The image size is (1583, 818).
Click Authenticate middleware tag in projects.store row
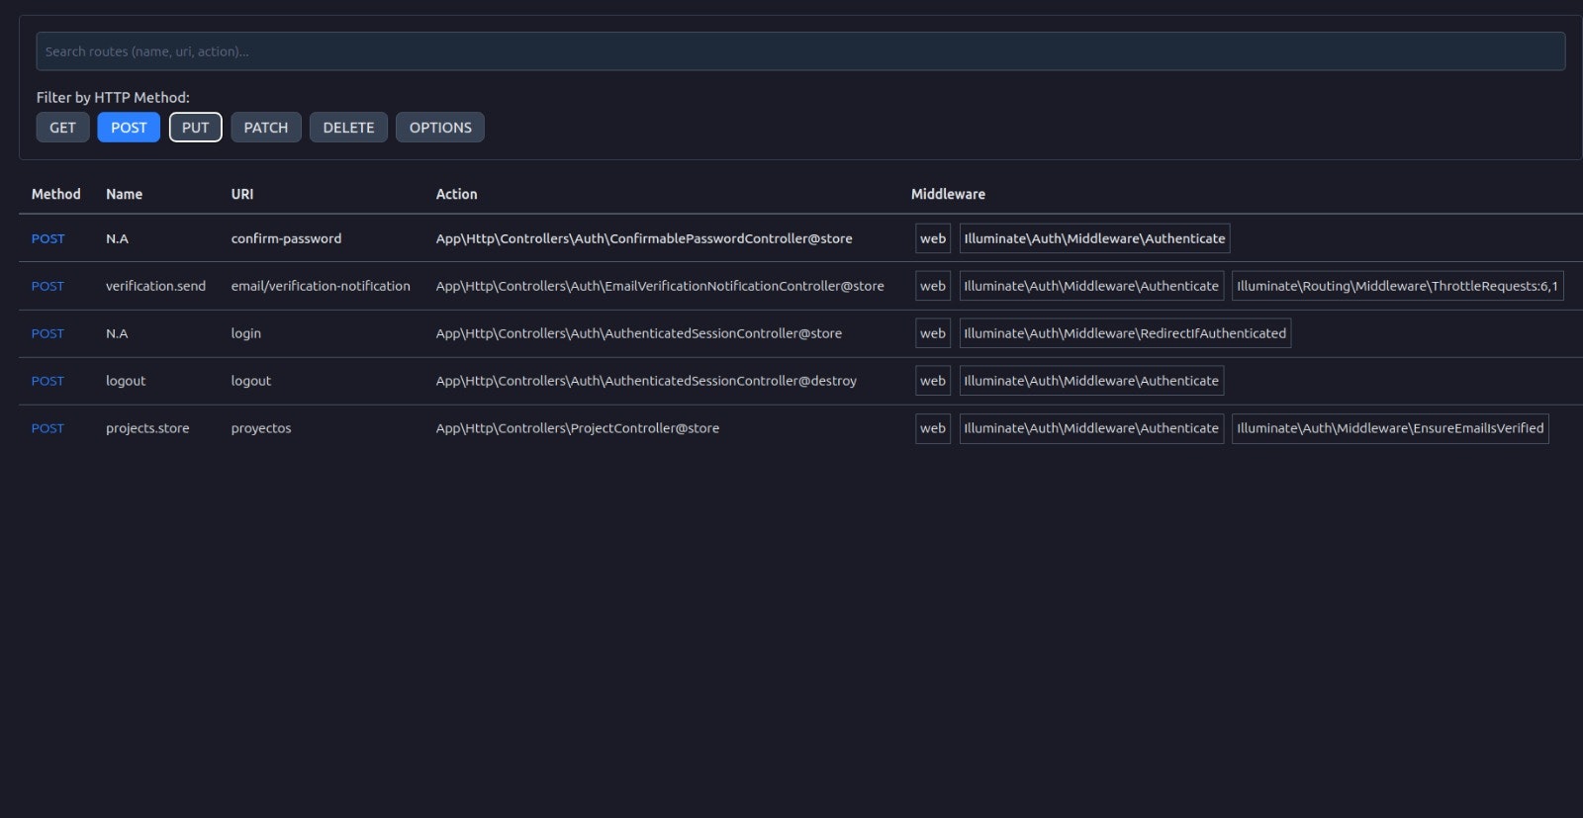(x=1091, y=428)
